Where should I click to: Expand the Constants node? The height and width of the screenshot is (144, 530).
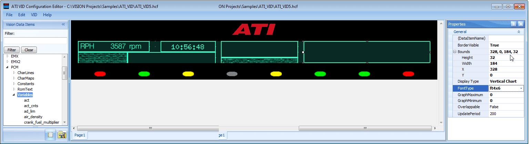tap(14, 83)
